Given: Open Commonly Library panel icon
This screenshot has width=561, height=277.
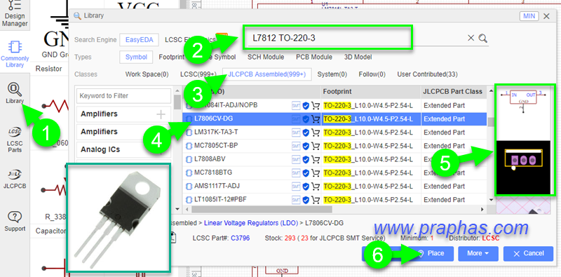Looking at the screenshot, I should click(x=15, y=54).
